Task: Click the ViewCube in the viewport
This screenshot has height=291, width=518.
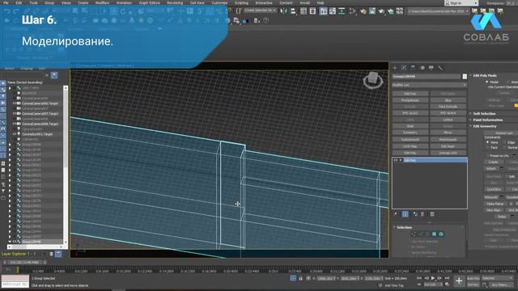Action: click(x=373, y=80)
